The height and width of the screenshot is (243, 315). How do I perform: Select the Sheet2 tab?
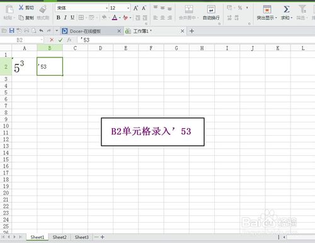(59, 237)
